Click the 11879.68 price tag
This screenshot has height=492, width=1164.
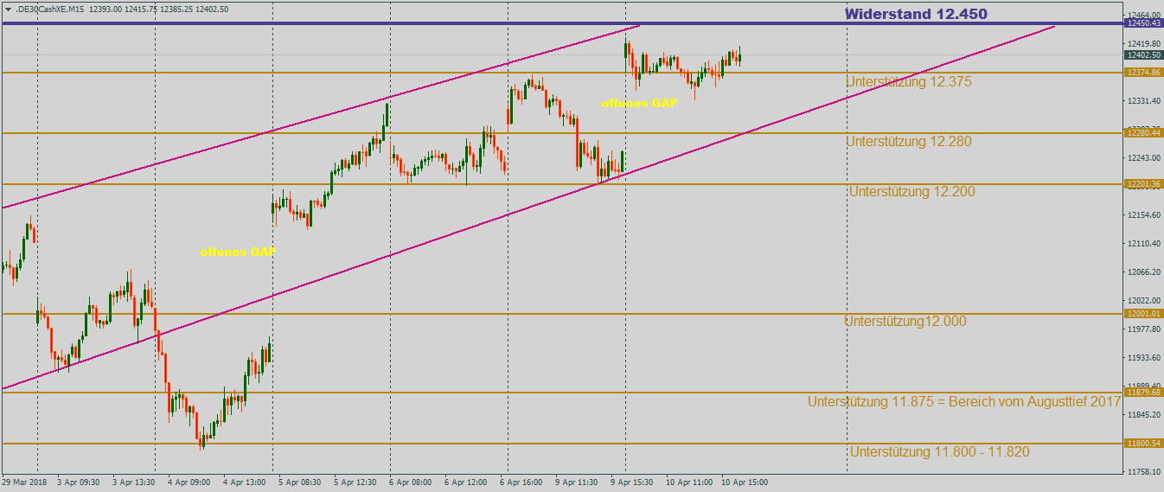tap(1143, 393)
